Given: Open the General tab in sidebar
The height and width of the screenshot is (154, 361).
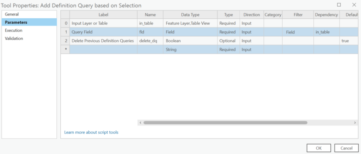Looking at the screenshot, I should pos(29,14).
